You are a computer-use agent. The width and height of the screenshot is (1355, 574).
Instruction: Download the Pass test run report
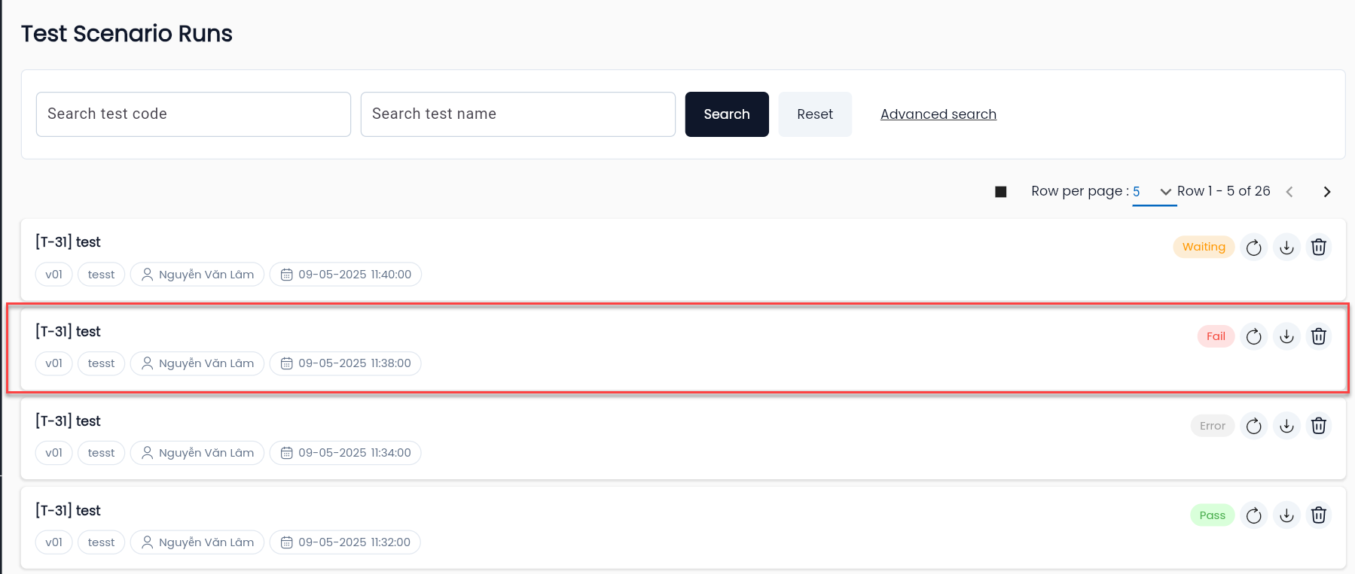tap(1286, 515)
